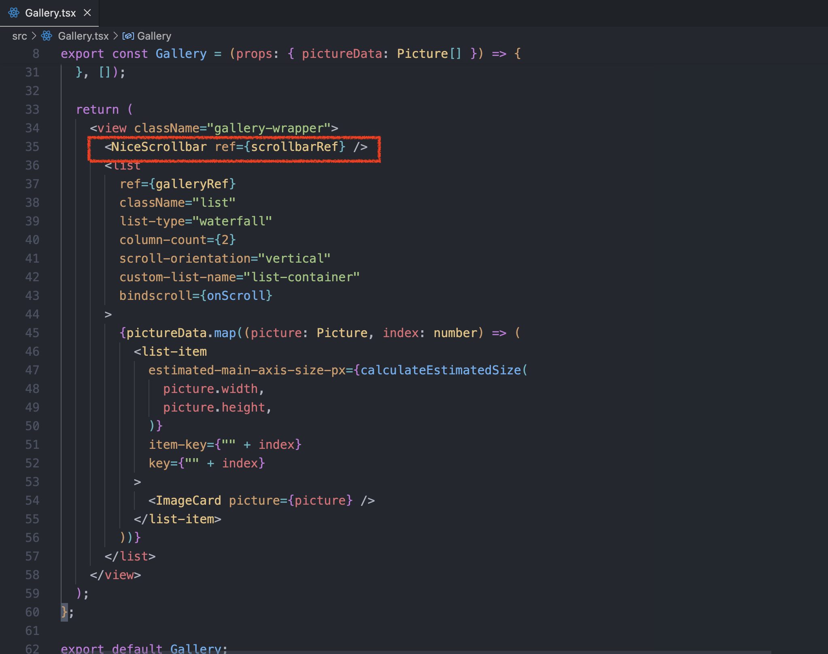Click on list-type="waterfall" attribute

pos(195,221)
